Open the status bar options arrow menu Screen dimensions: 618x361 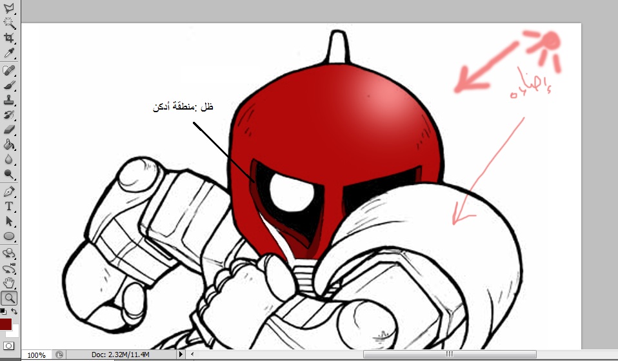(x=181, y=355)
